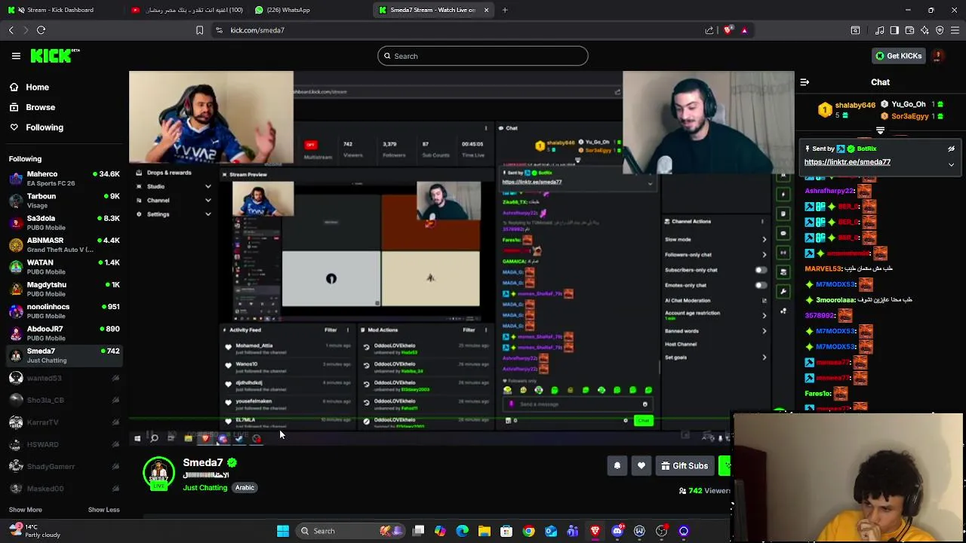966x543 pixels.
Task: Toggle channel notifications with the bell button
Action: 617,466
